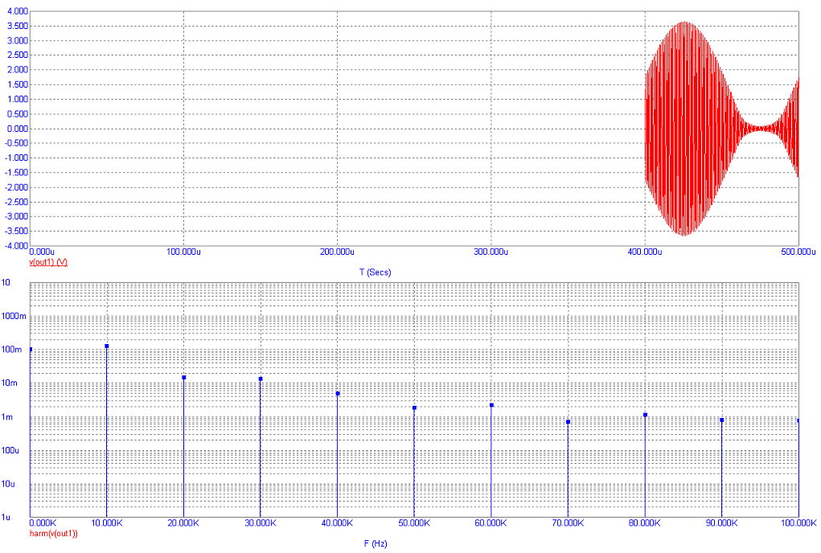Click the '10.000K' frequency axis label
The height and width of the screenshot is (553, 821).
(107, 523)
